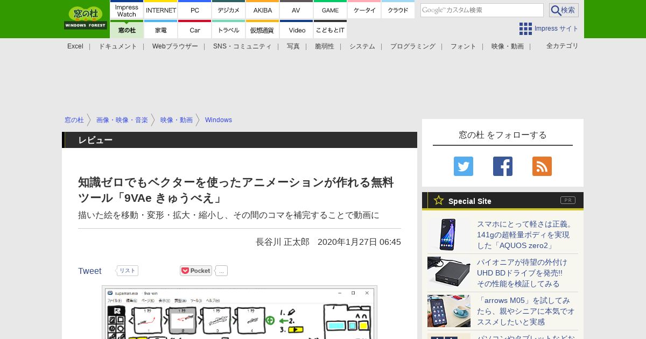The image size is (646, 339).
Task: Click the リスト button
Action: click(127, 271)
